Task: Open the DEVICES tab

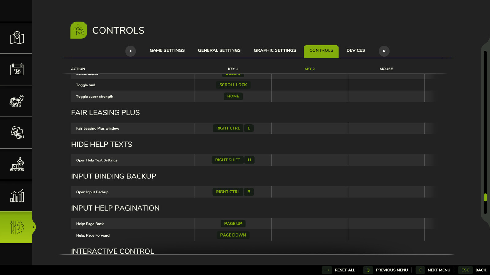Action: coord(356,50)
